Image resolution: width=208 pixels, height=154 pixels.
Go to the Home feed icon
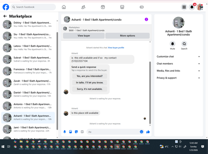point(64,7)
